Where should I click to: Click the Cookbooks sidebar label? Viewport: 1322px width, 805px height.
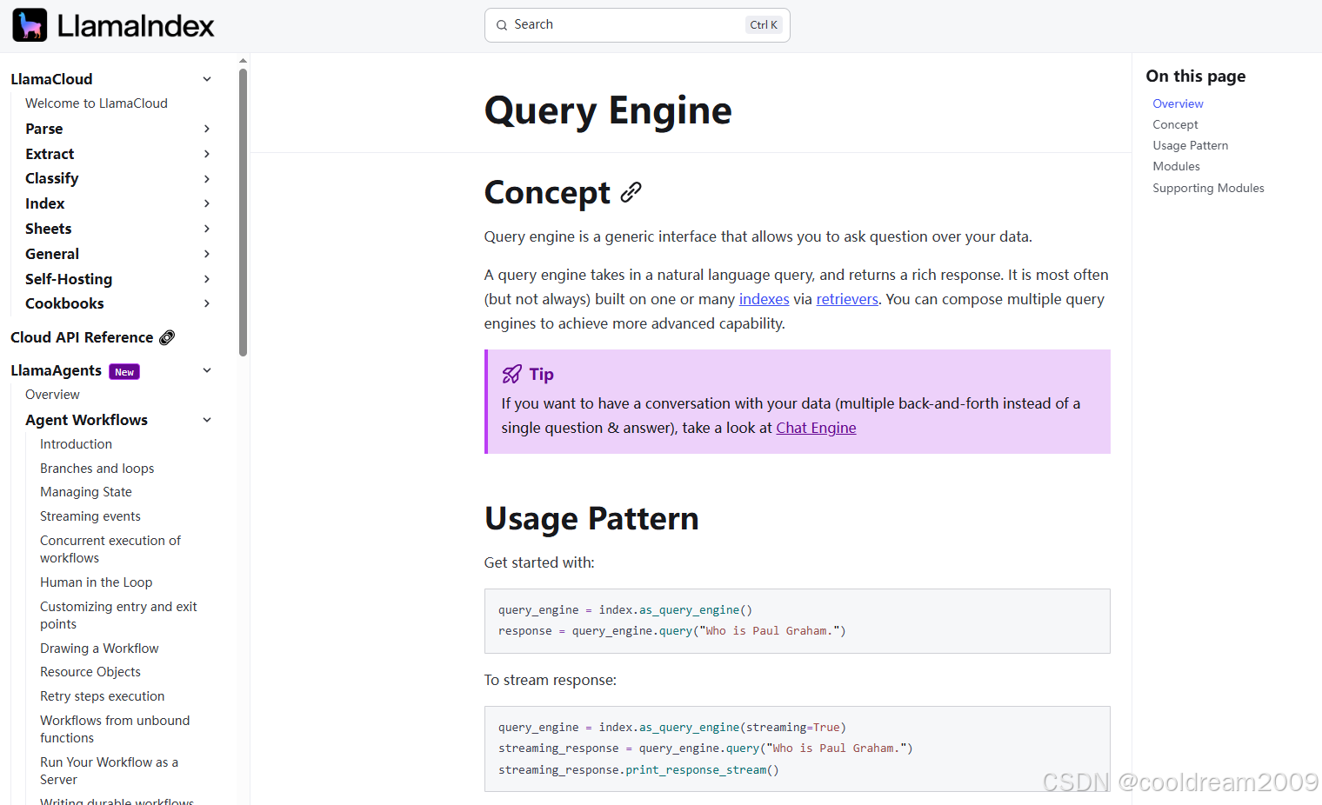[x=64, y=303]
